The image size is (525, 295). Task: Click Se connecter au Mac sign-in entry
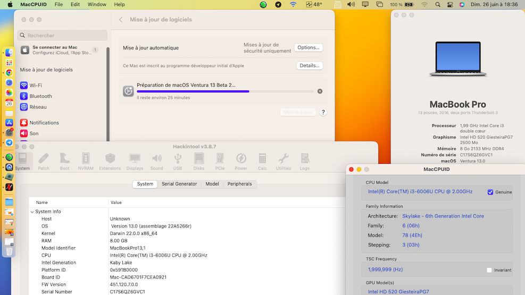click(59, 50)
